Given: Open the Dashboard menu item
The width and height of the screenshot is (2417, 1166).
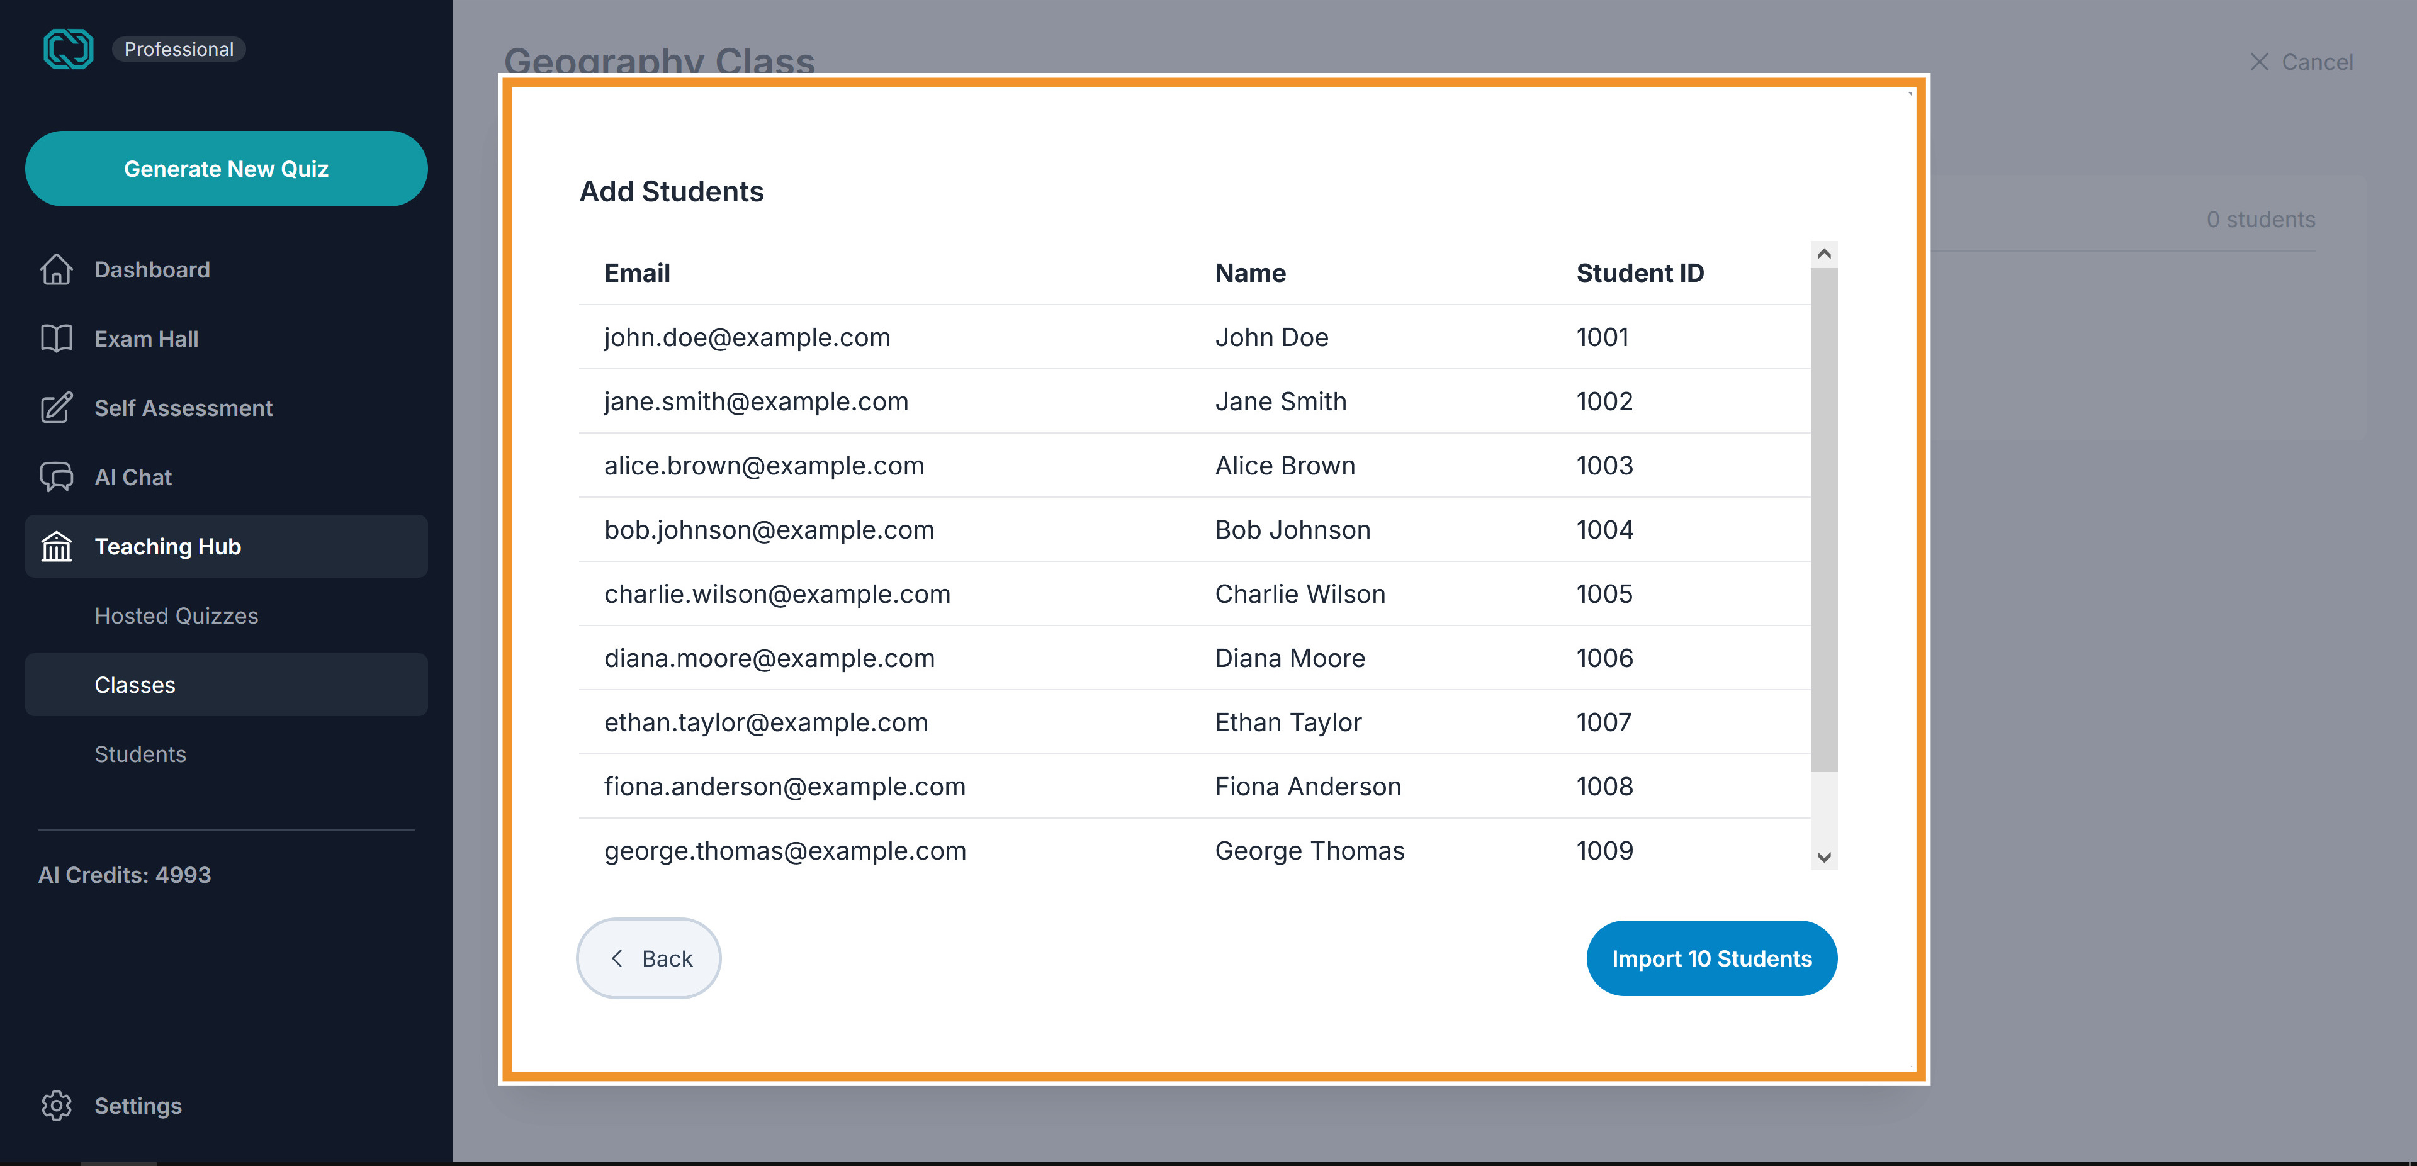Looking at the screenshot, I should pyautogui.click(x=226, y=269).
